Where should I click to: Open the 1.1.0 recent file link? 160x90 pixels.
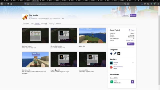(115, 81)
